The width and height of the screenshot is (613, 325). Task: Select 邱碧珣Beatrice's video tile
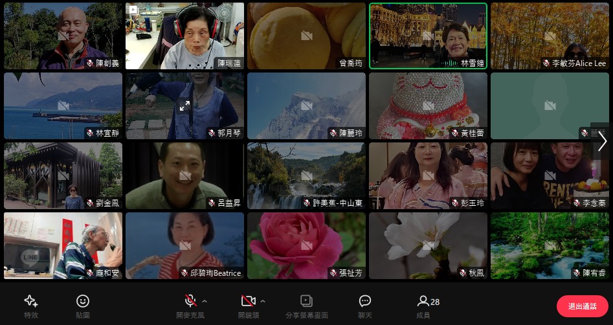pos(184,245)
